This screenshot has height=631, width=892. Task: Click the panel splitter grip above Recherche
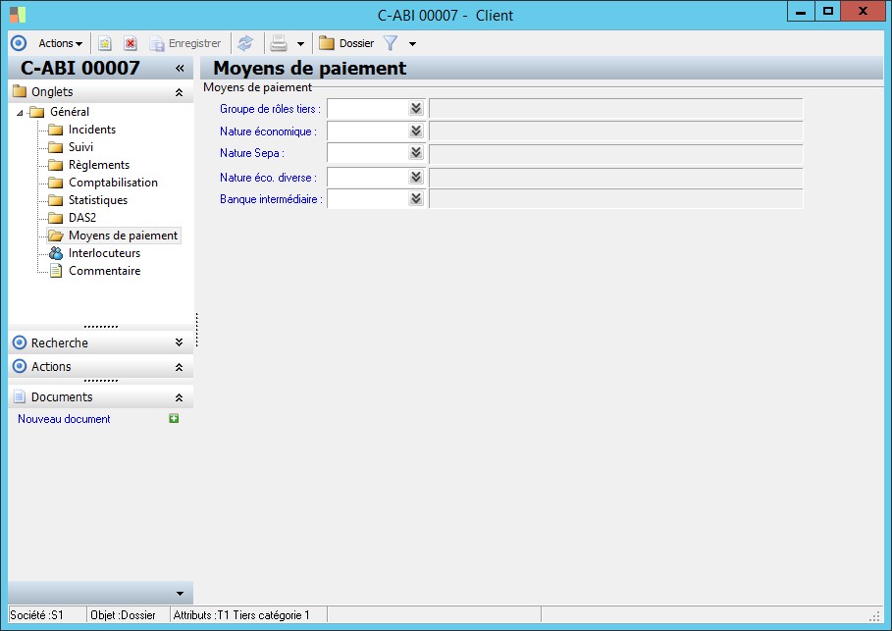click(x=101, y=327)
